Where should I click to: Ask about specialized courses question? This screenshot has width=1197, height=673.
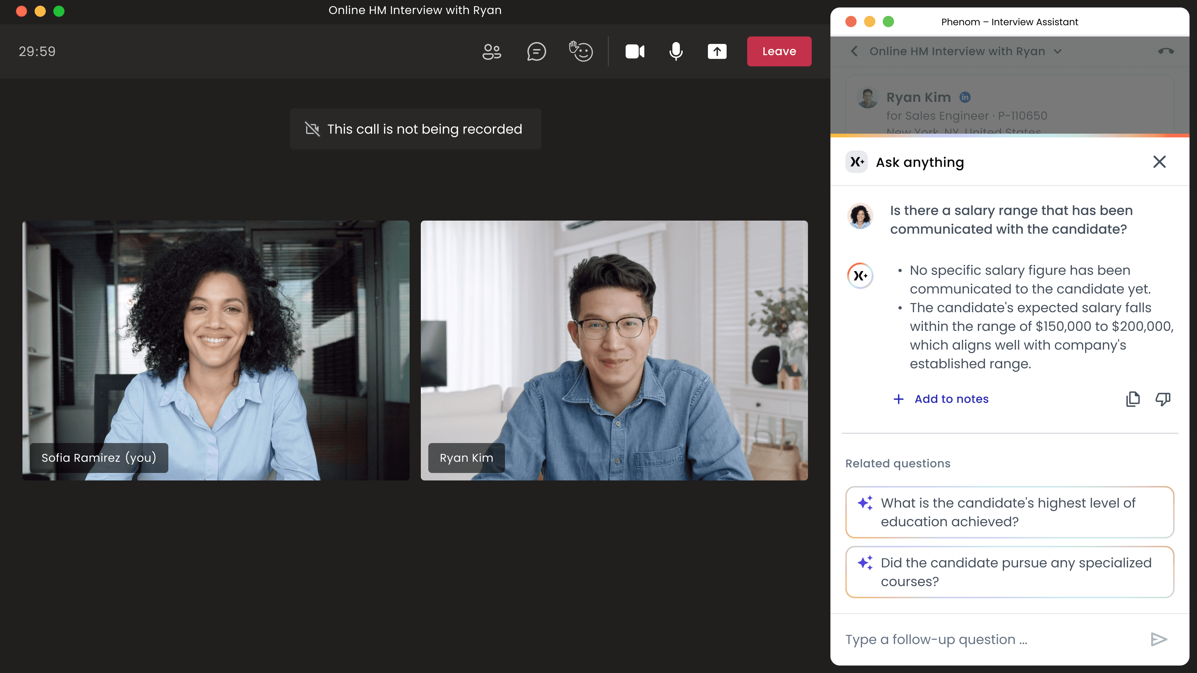click(1009, 572)
